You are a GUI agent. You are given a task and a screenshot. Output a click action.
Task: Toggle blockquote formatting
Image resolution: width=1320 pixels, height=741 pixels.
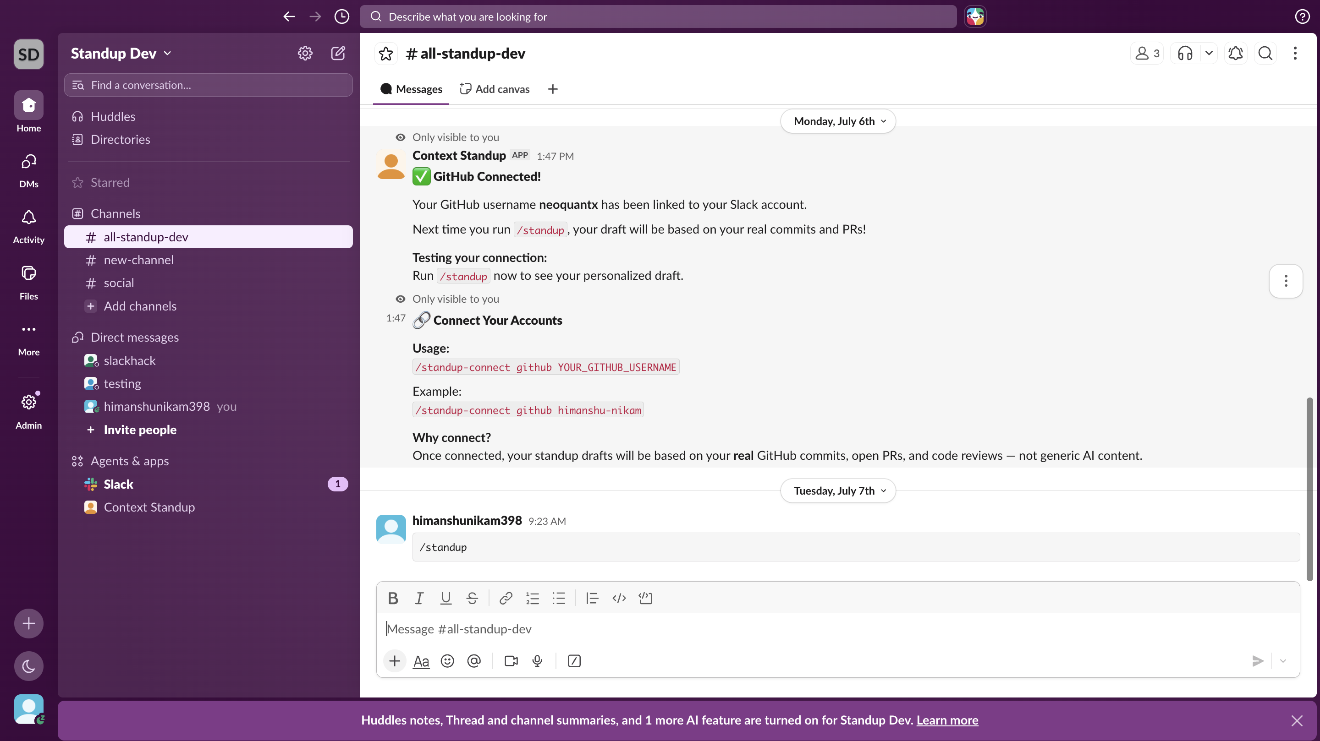point(592,598)
